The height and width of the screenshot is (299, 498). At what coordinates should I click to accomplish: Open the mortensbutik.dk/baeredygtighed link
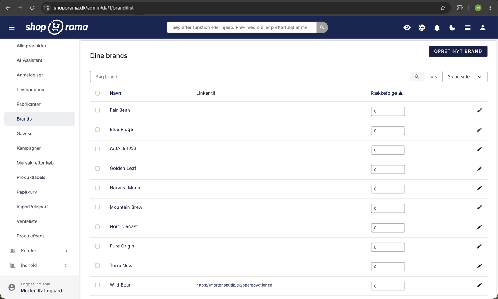(234, 285)
